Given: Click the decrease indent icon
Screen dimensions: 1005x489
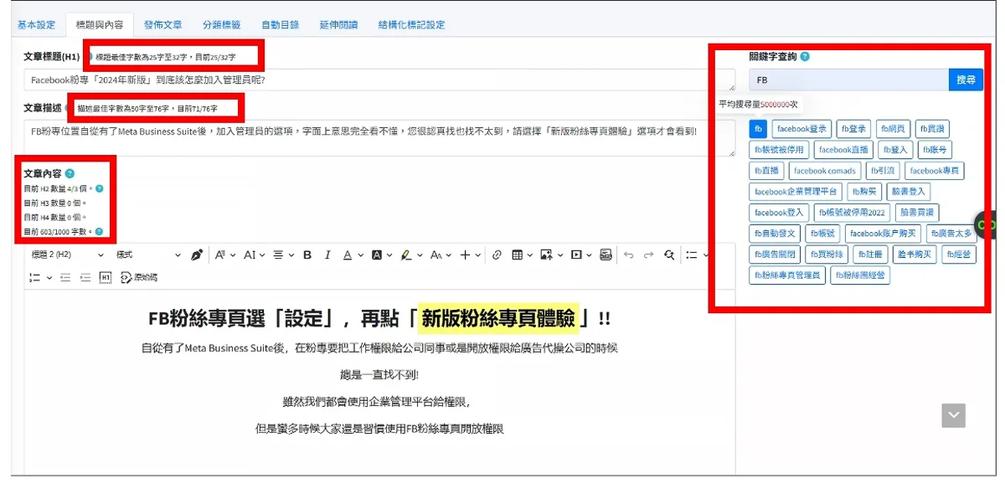Looking at the screenshot, I should tap(65, 277).
